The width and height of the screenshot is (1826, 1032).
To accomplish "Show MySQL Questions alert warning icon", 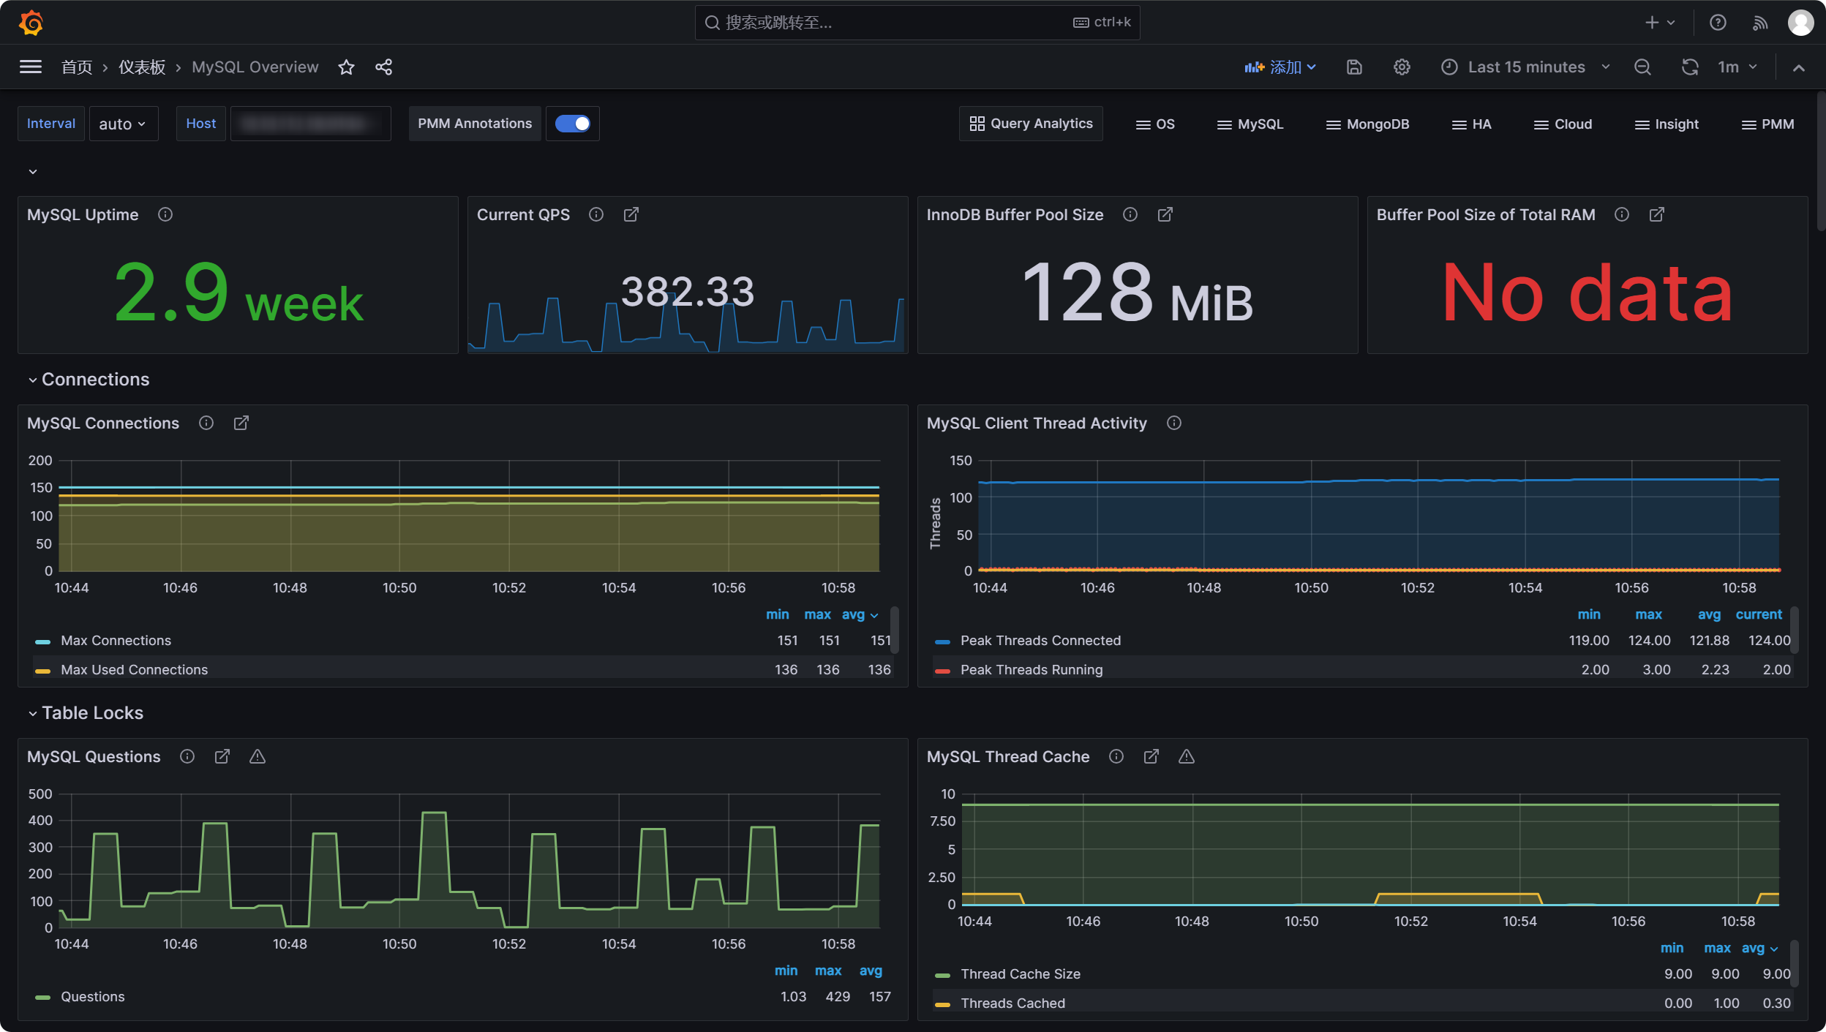I will coord(258,756).
